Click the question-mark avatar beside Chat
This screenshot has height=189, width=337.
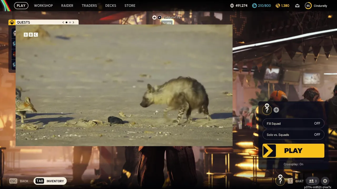click(x=280, y=180)
